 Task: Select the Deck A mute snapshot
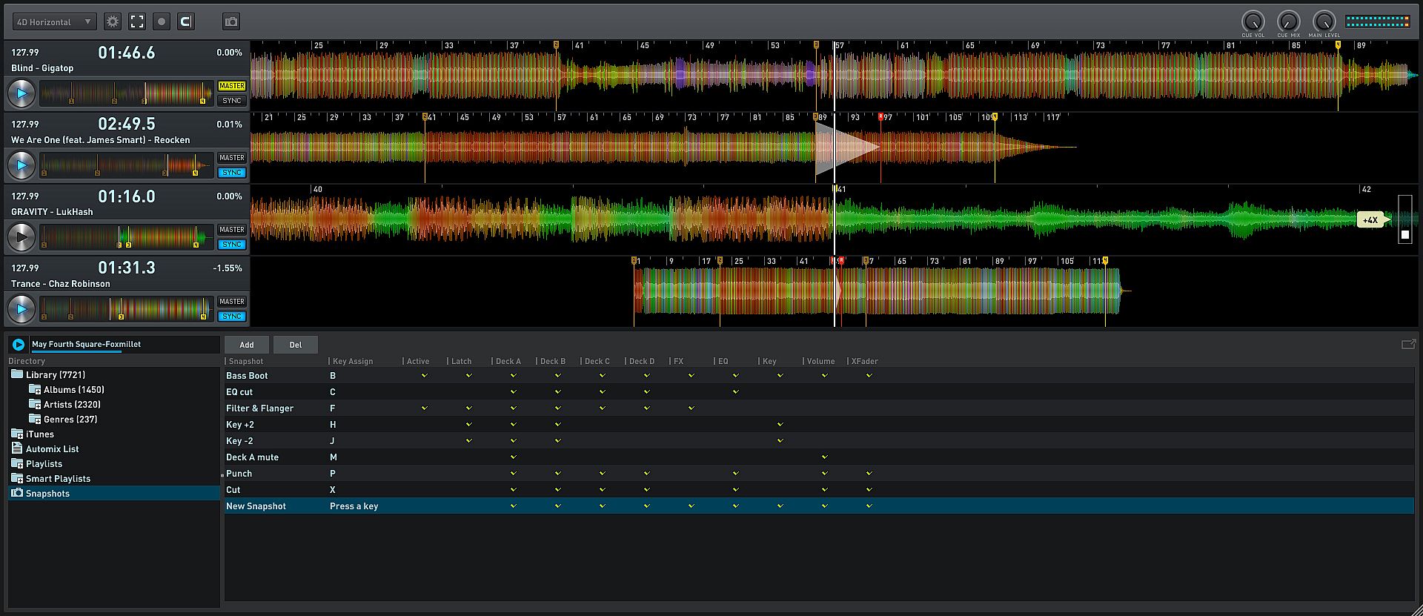coord(819,457)
